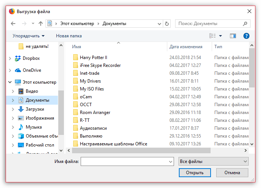Image resolution: width=261 pixels, height=188 pixels.
Task: Select the My Drivers folder
Action: point(87,81)
